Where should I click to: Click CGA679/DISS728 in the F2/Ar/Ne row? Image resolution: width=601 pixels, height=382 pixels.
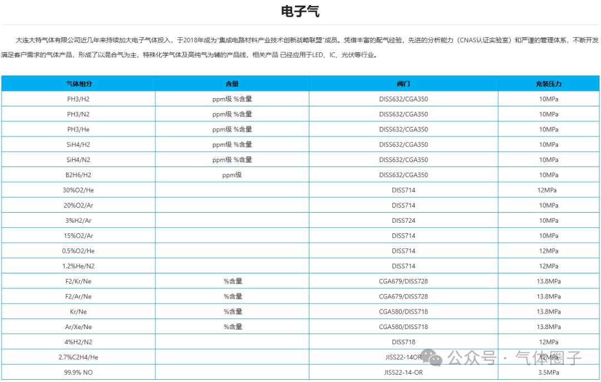[403, 296]
